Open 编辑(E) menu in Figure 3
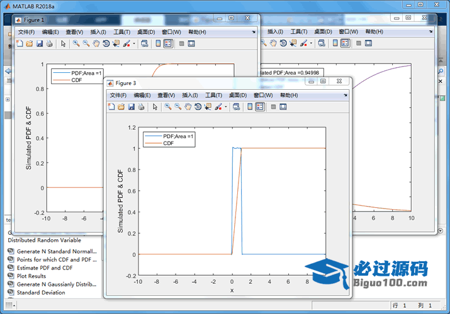The image size is (450, 314). (142, 95)
